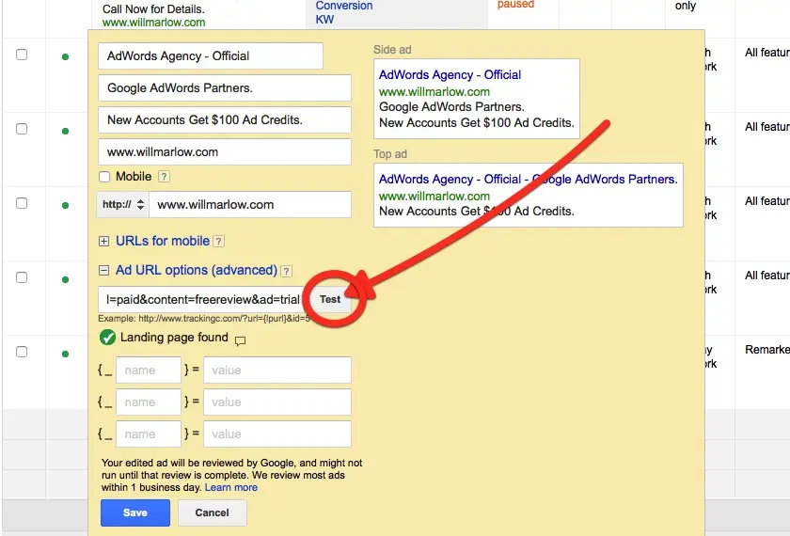This screenshot has width=790, height=536.
Task: Click the AdWords Agency headline in Side ad preview
Action: click(x=450, y=75)
